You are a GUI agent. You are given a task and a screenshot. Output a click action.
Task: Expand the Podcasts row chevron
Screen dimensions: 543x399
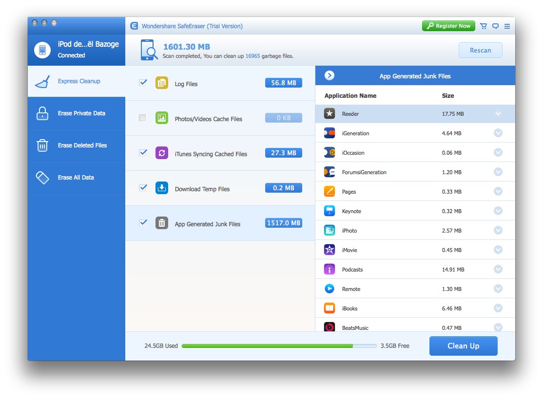pyautogui.click(x=498, y=269)
